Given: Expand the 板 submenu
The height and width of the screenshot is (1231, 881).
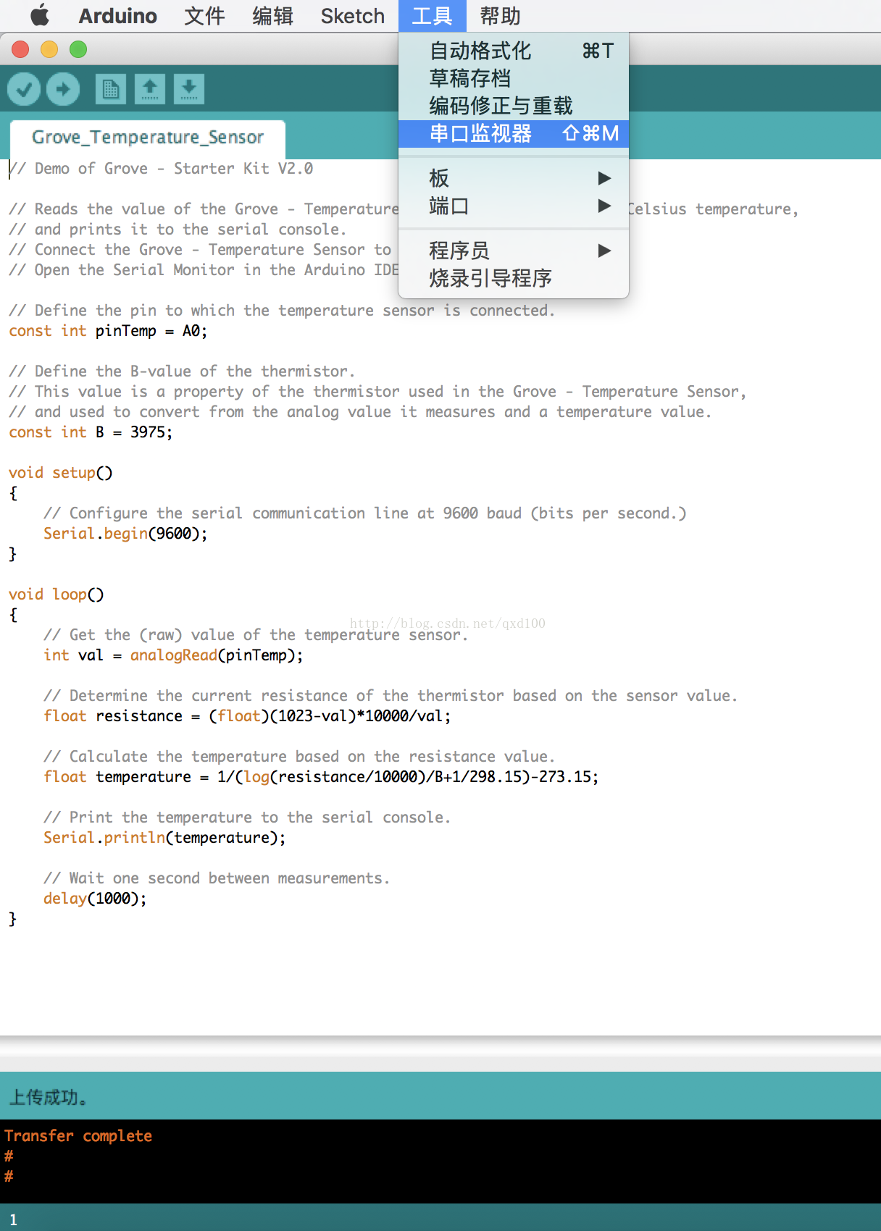Looking at the screenshot, I should [x=514, y=178].
